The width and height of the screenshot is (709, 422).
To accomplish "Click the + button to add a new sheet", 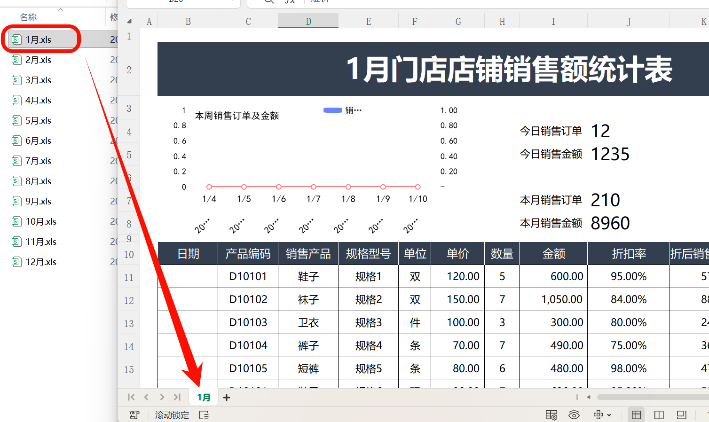I will point(227,397).
